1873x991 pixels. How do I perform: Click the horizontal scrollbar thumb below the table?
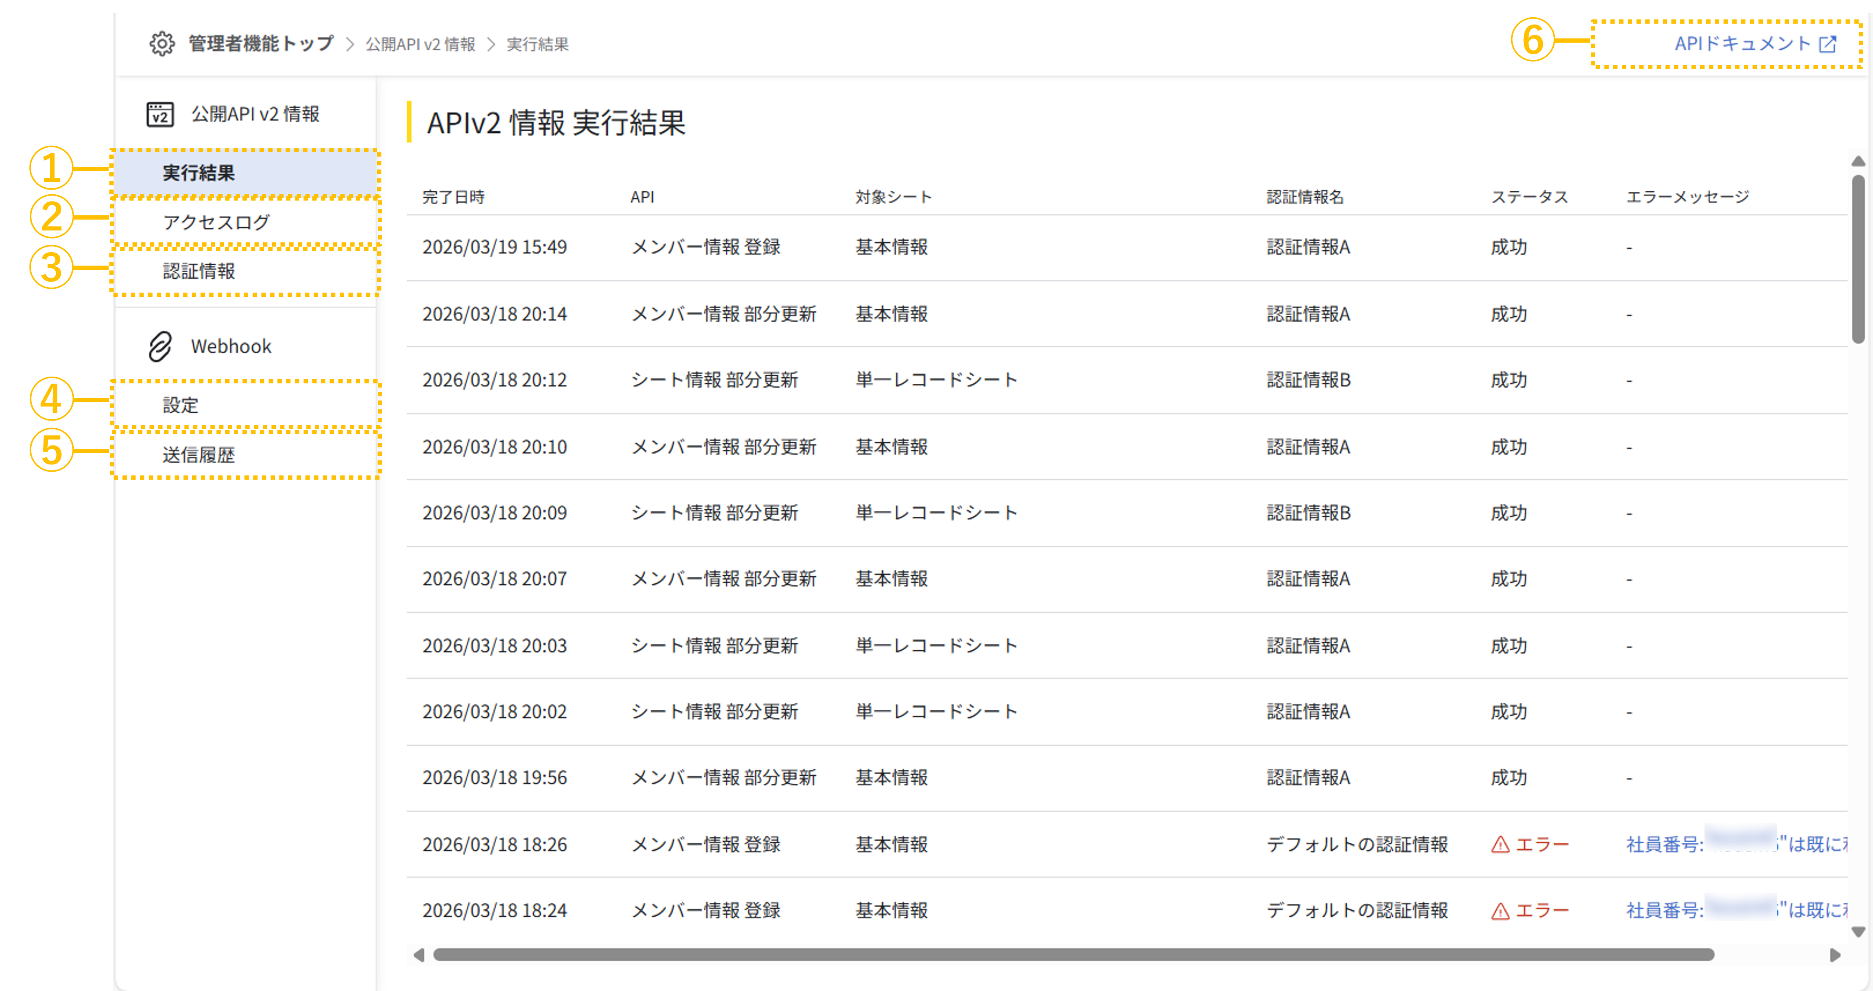tap(1073, 955)
